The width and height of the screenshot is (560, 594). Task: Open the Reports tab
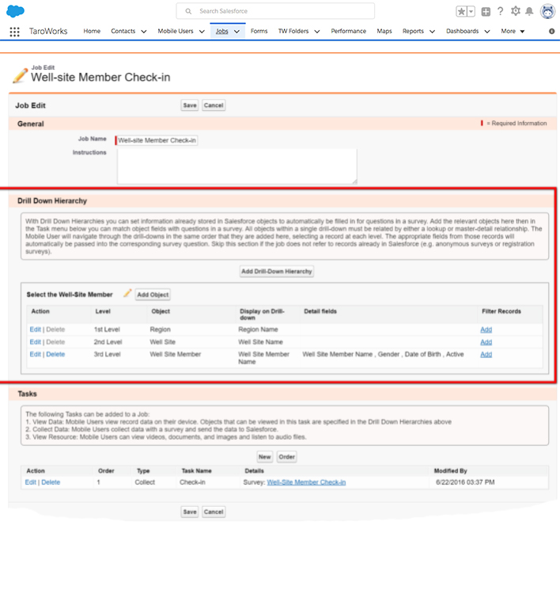tap(413, 31)
